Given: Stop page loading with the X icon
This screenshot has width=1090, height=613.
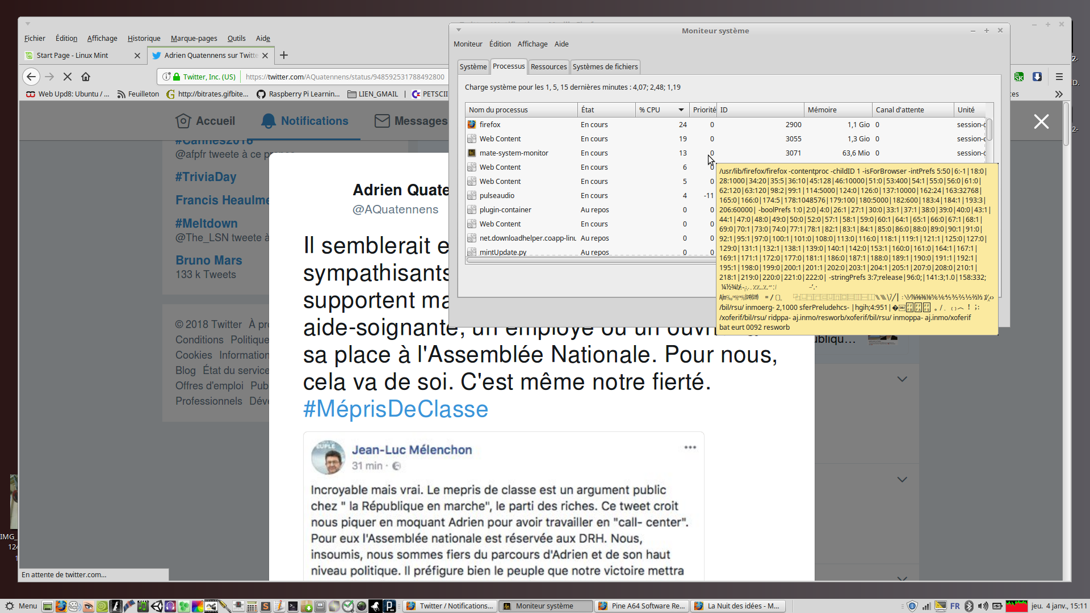Looking at the screenshot, I should coord(67,77).
